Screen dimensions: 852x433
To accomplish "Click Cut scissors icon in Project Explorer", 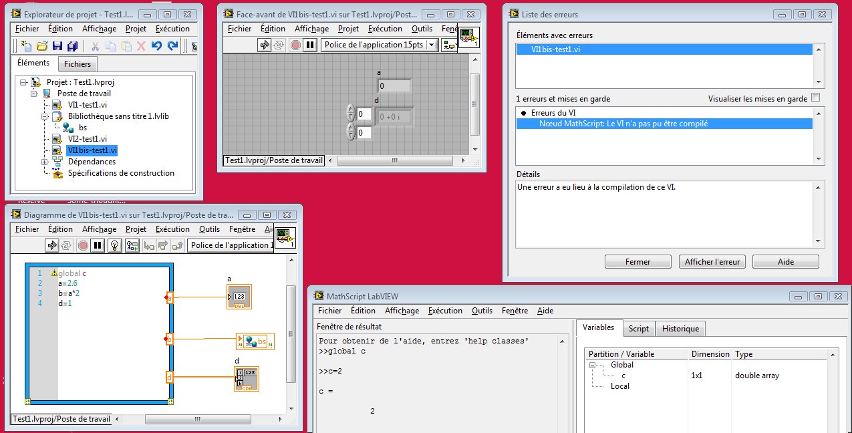I will [95, 46].
